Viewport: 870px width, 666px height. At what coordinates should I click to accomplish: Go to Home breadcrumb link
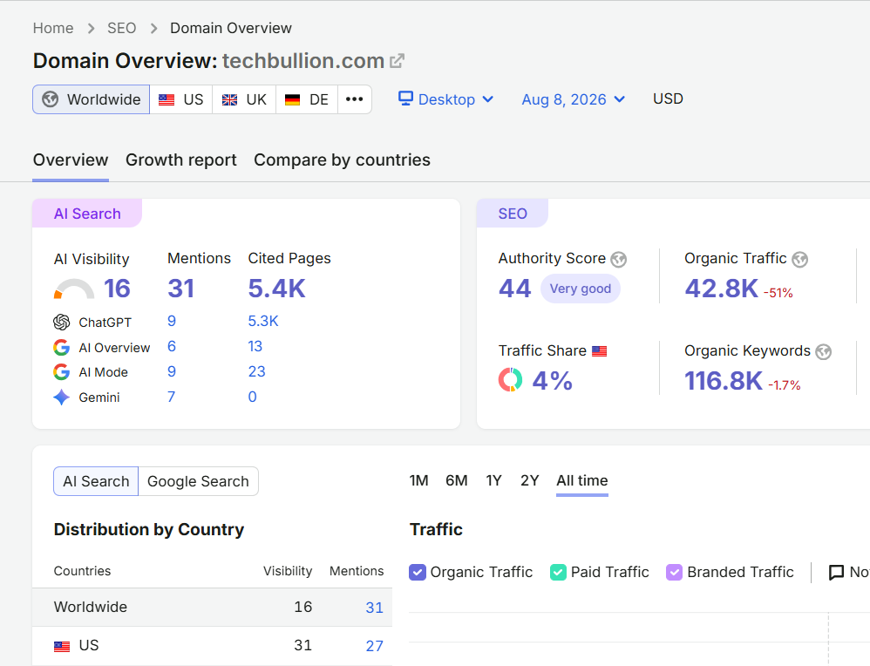[53, 28]
